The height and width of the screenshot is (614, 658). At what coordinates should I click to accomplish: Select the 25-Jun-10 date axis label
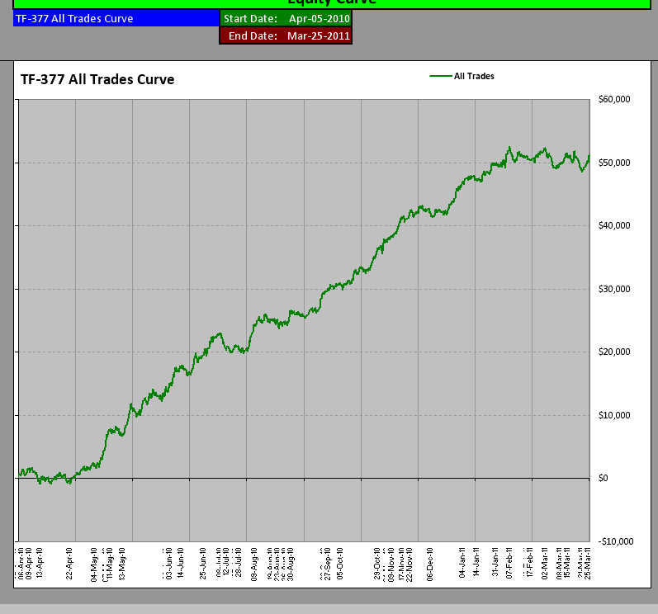(x=203, y=564)
